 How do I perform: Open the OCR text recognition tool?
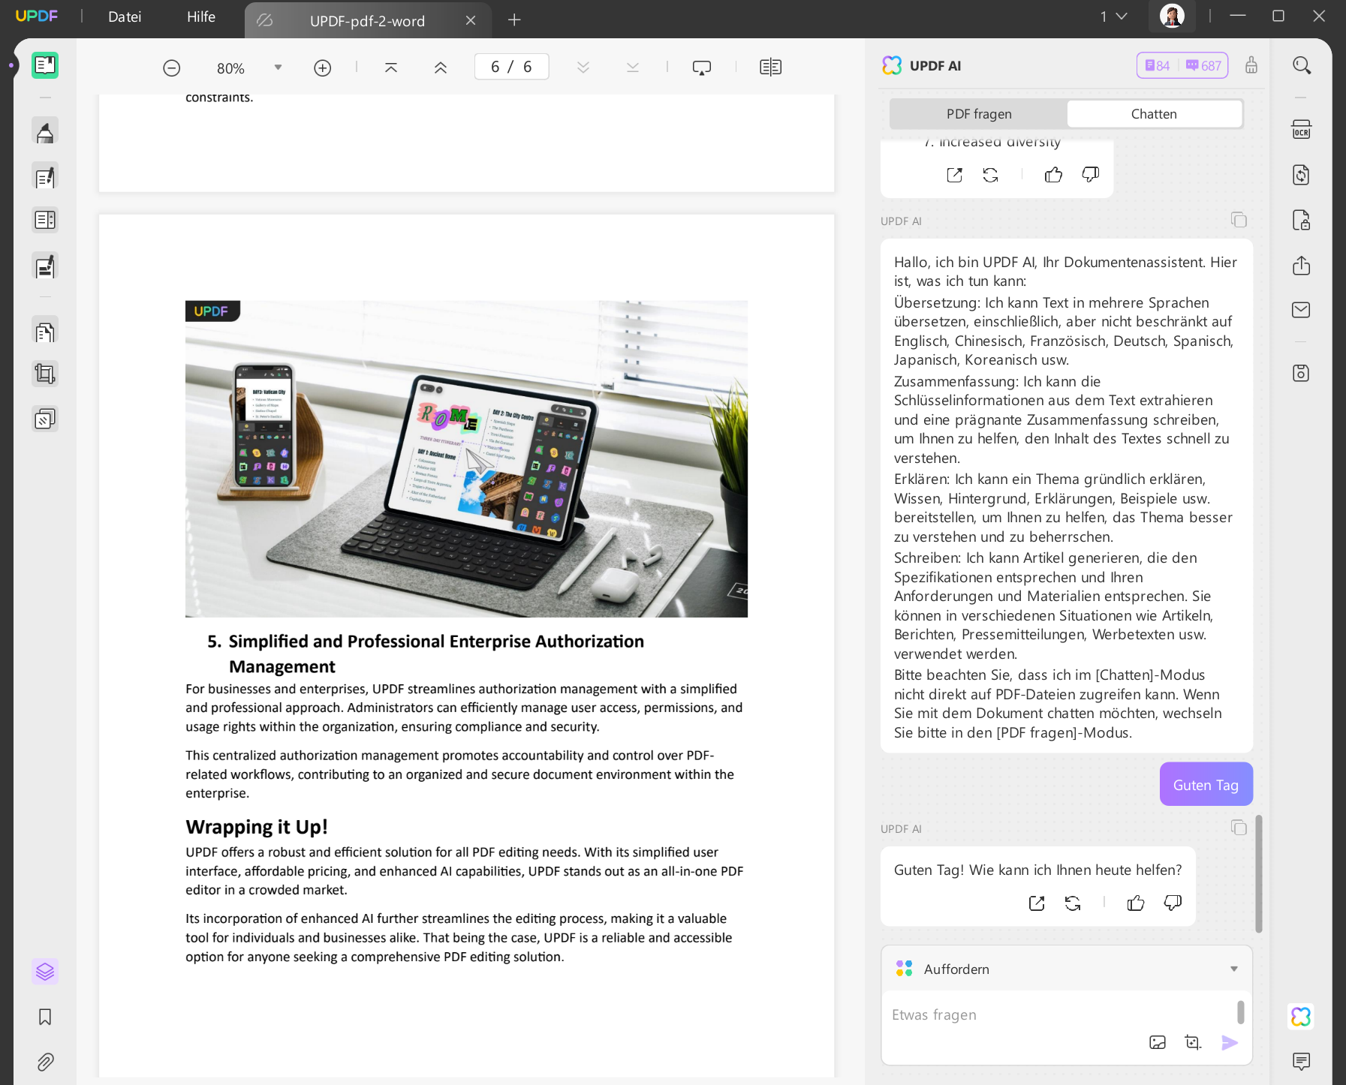[x=1301, y=130]
